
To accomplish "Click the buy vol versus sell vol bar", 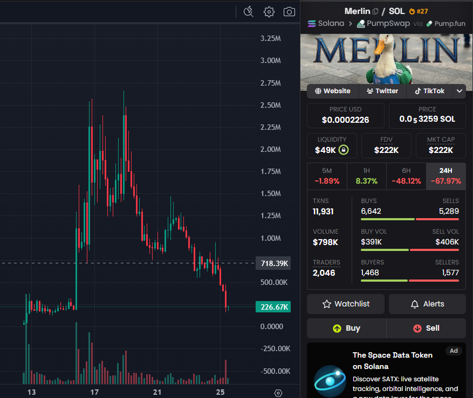I will coord(410,250).
